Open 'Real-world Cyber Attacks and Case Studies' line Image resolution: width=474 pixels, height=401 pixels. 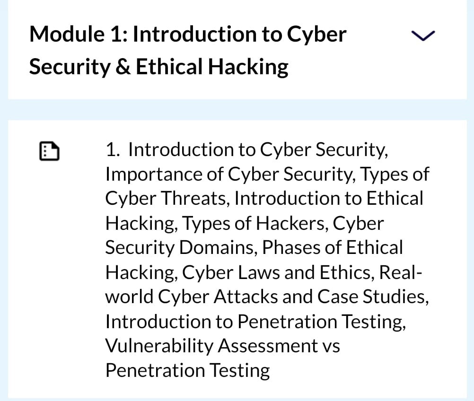tap(267, 297)
